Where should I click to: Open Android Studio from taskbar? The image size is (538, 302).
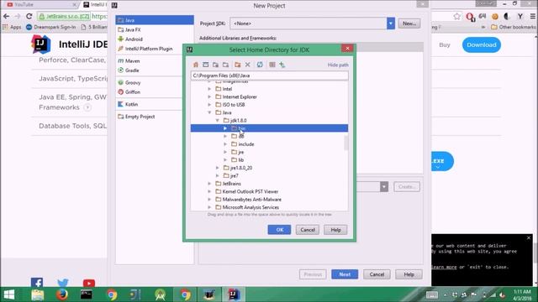tap(161, 294)
